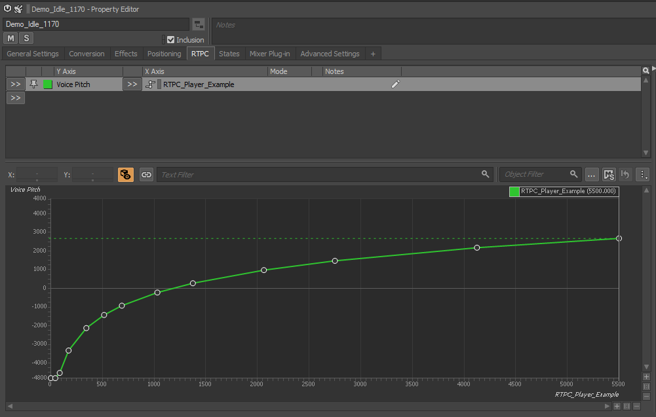Mute Demo_Idle_1170 with the M button

click(10, 38)
